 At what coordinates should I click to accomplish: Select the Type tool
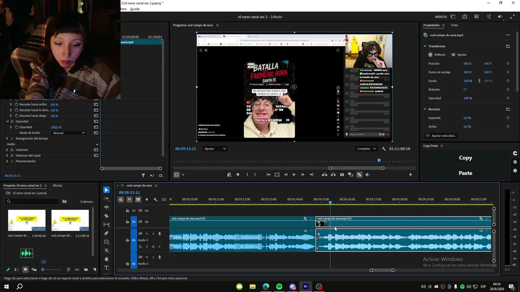tap(106, 268)
